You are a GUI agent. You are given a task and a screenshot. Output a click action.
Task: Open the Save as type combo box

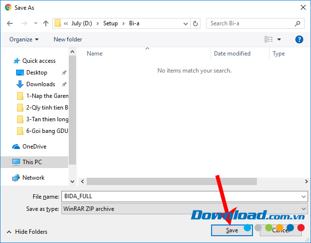click(x=185, y=209)
